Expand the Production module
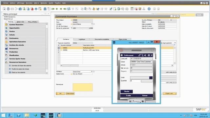Image resolution: width=210 pixels, height=118 pixels. pyautogui.click(x=13, y=52)
